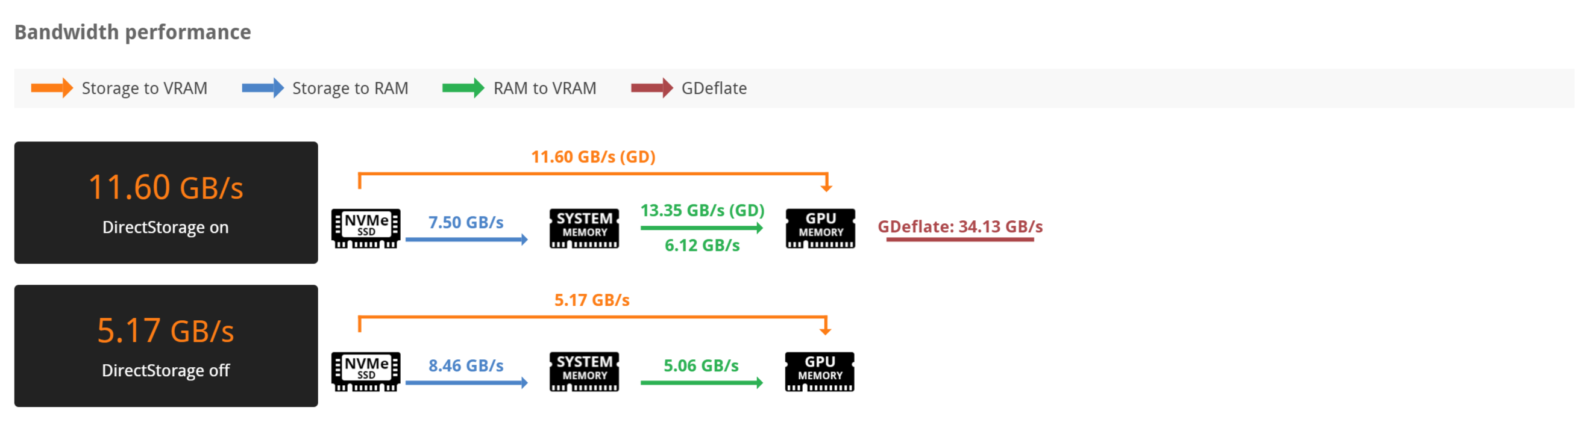This screenshot has height=440, width=1585.
Task: Click the 11.60 GB/s (GD) label above orange arrow
Action: (x=593, y=156)
